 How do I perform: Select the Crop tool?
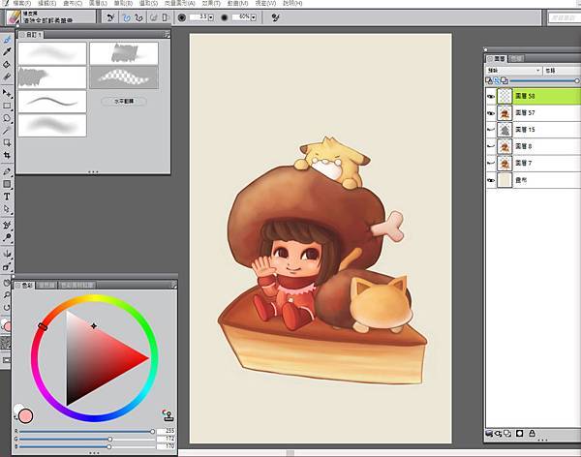(7, 155)
